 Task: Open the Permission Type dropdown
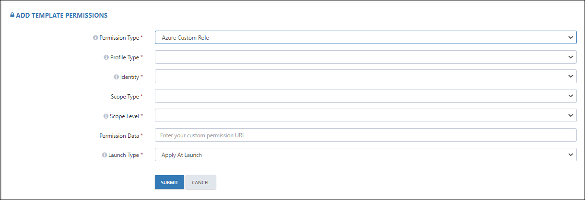coord(366,37)
